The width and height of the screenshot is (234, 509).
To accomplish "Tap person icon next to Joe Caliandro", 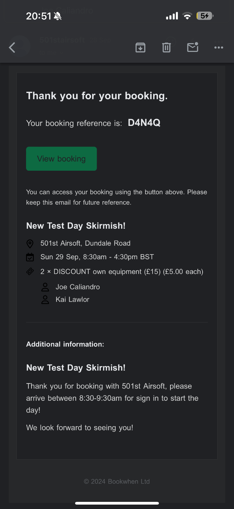I will point(45,287).
